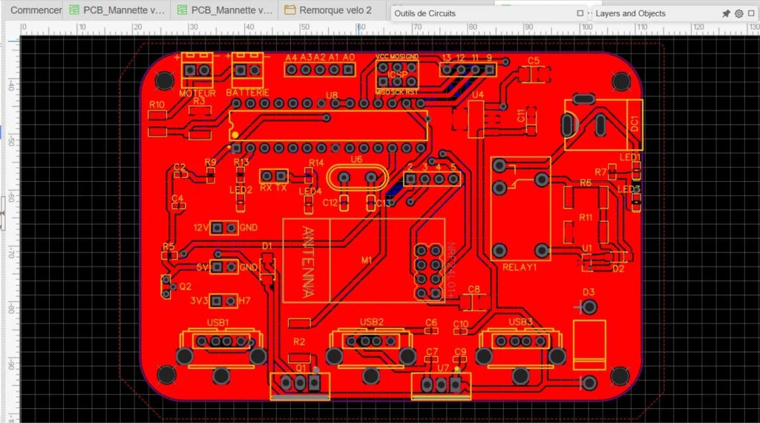The height and width of the screenshot is (423, 760).
Task: Select the C5 capacitor label
Action: [x=533, y=61]
